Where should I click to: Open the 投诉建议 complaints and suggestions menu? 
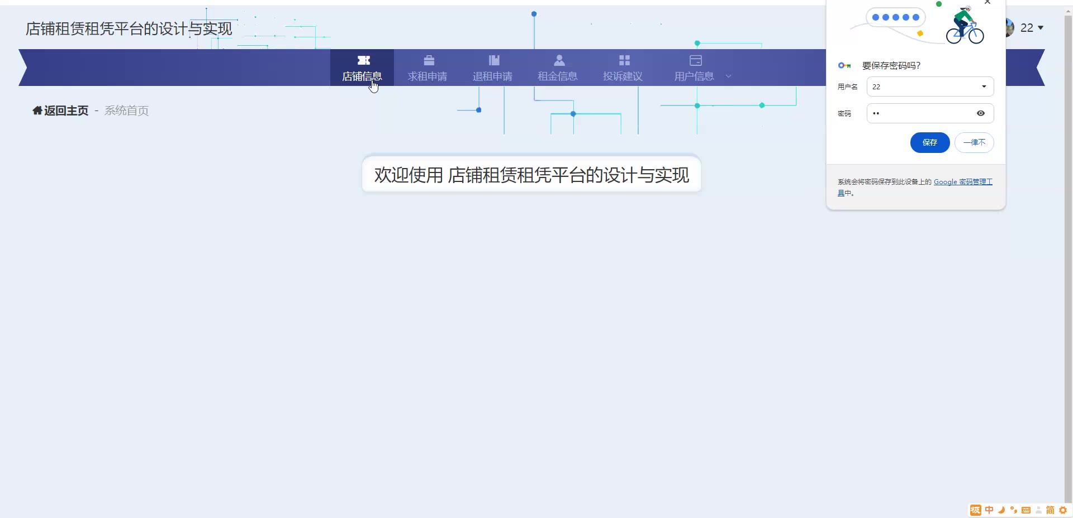623,68
